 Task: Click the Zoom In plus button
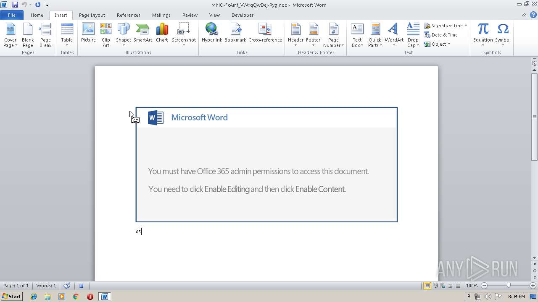click(533, 286)
